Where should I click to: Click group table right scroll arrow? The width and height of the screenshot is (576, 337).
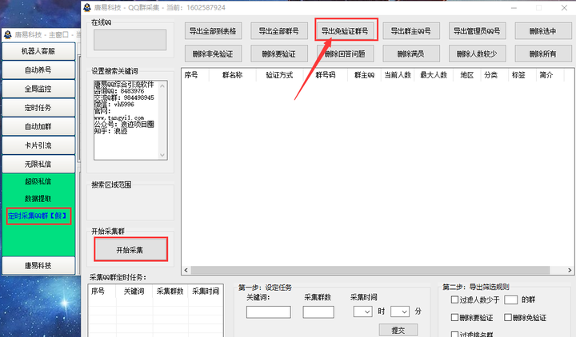pos(570,270)
